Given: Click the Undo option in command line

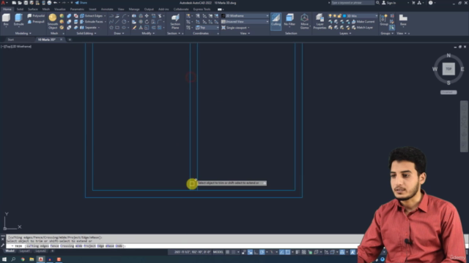Looking at the screenshot, I should pos(119,246).
